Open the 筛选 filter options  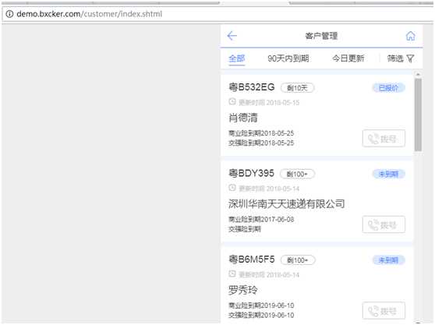point(401,58)
